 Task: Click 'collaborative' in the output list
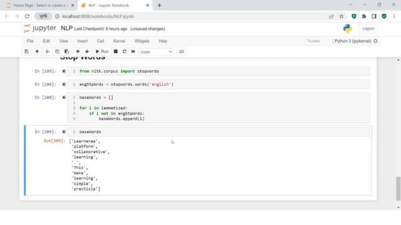point(90,152)
